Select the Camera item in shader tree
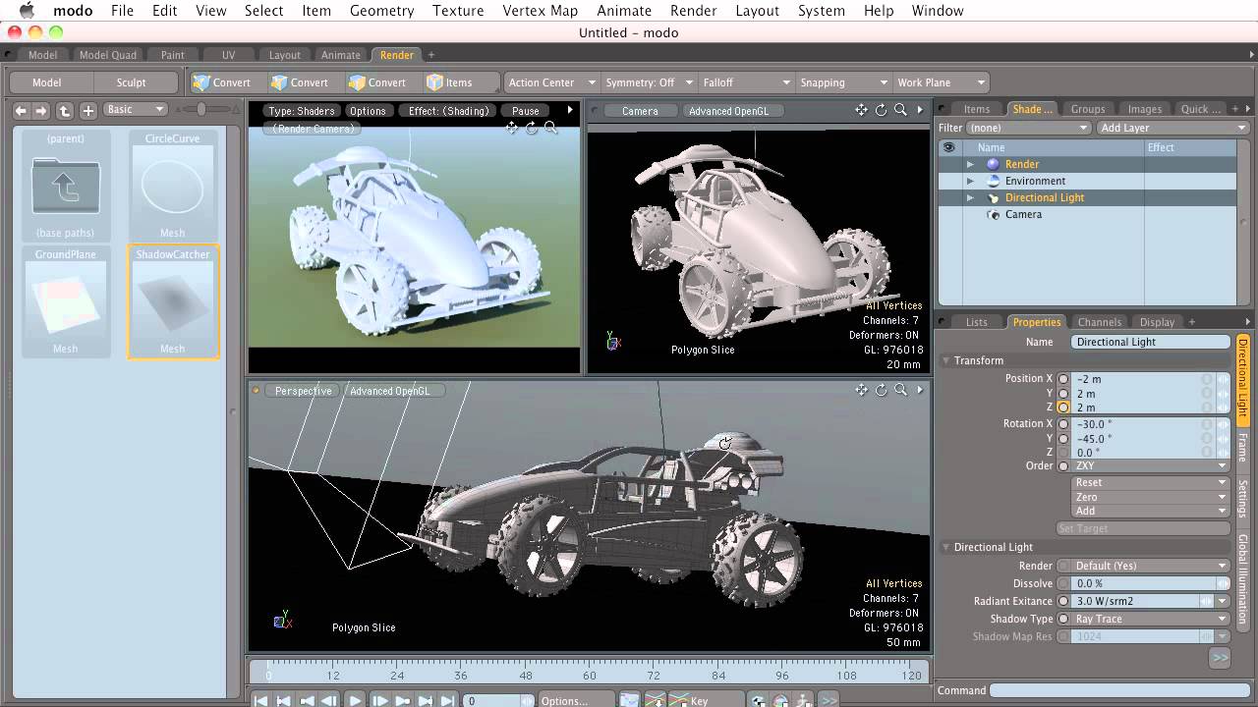Image resolution: width=1258 pixels, height=707 pixels. [x=1023, y=214]
